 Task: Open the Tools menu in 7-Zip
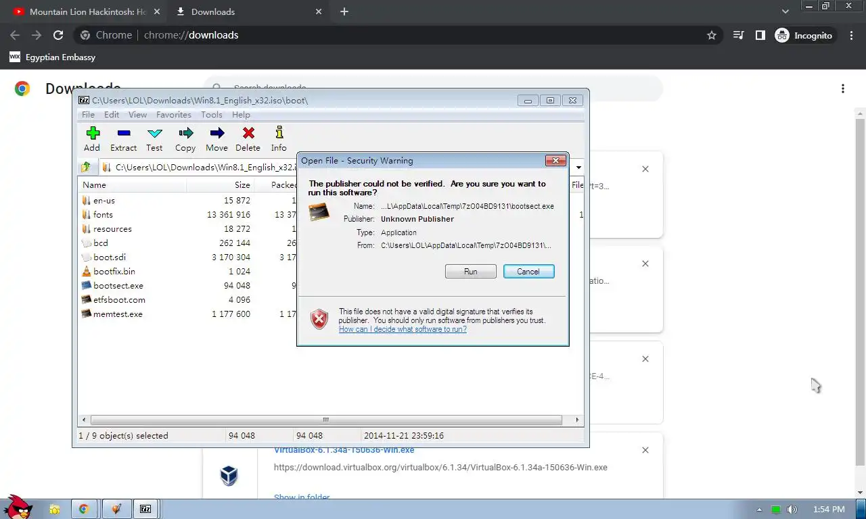tap(212, 115)
